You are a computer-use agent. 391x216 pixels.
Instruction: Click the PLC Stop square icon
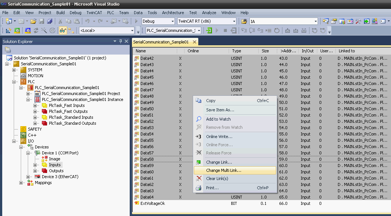coord(225,30)
